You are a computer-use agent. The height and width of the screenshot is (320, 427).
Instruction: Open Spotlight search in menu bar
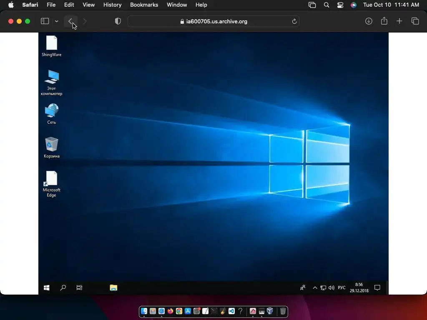coord(326,5)
